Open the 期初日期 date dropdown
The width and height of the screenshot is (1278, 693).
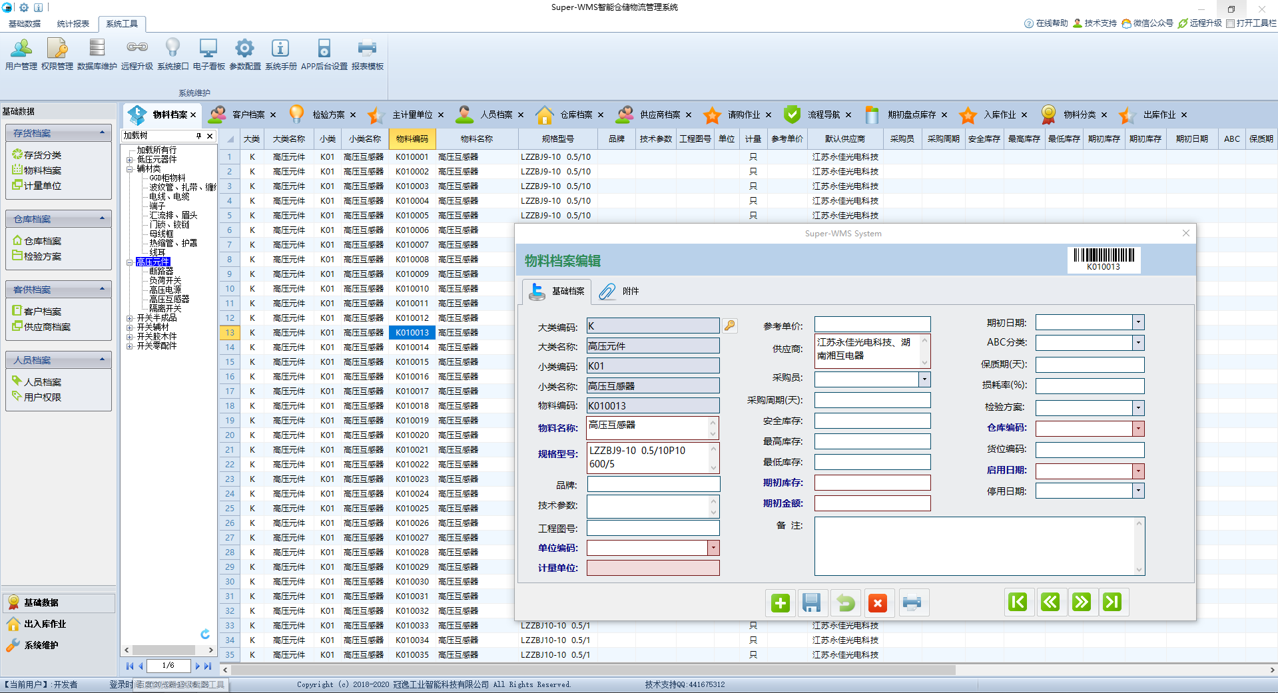point(1138,322)
